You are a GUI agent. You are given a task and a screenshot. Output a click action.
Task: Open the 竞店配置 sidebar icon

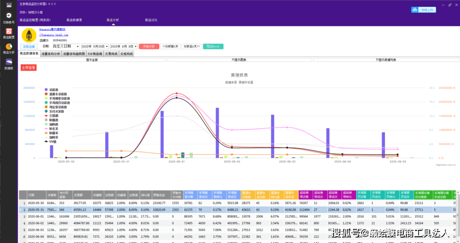pos(9,31)
